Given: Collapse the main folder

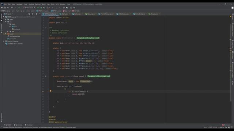Looking at the screenshot, I should point(8,24).
